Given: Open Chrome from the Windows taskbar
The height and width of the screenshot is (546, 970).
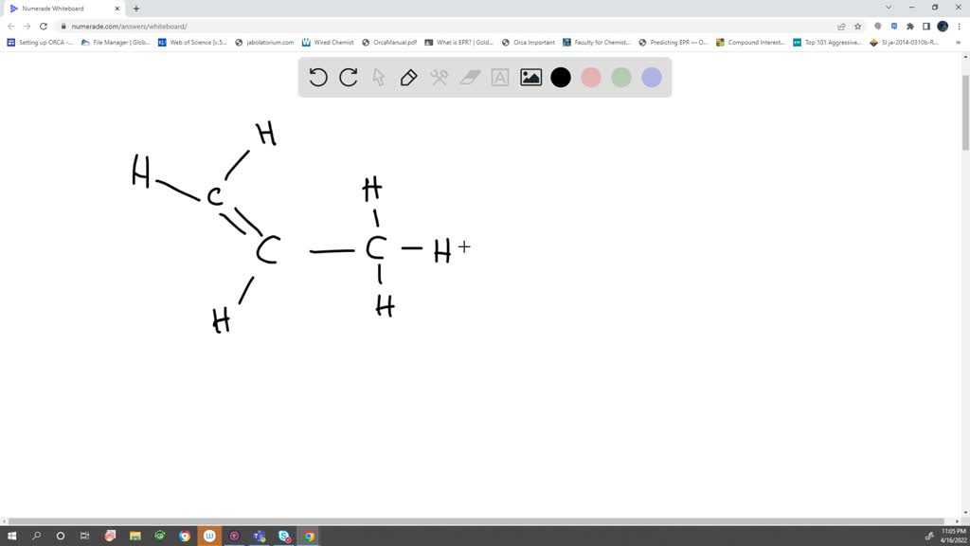Looking at the screenshot, I should pos(309,536).
